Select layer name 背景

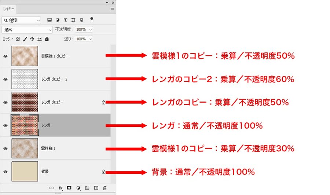(45, 172)
